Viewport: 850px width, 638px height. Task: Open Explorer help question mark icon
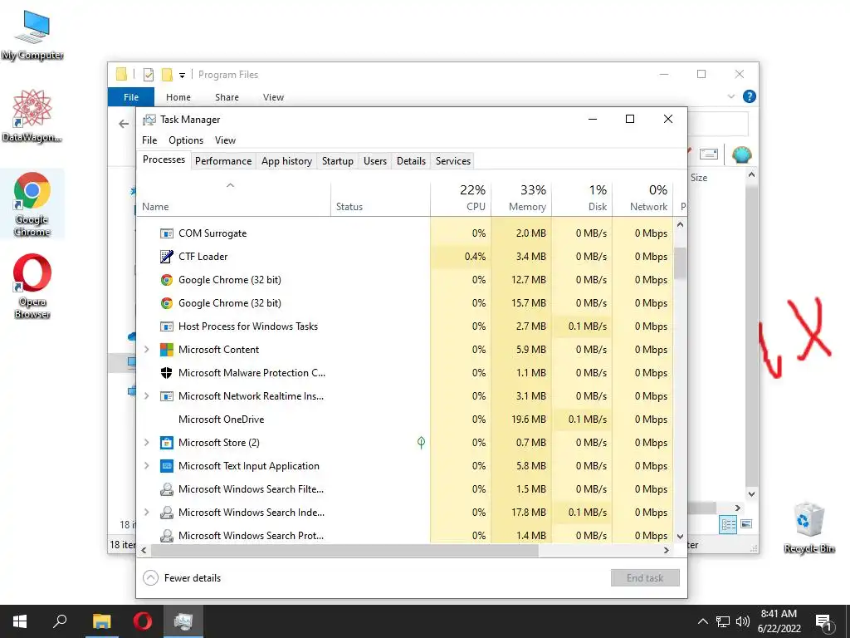pyautogui.click(x=750, y=96)
